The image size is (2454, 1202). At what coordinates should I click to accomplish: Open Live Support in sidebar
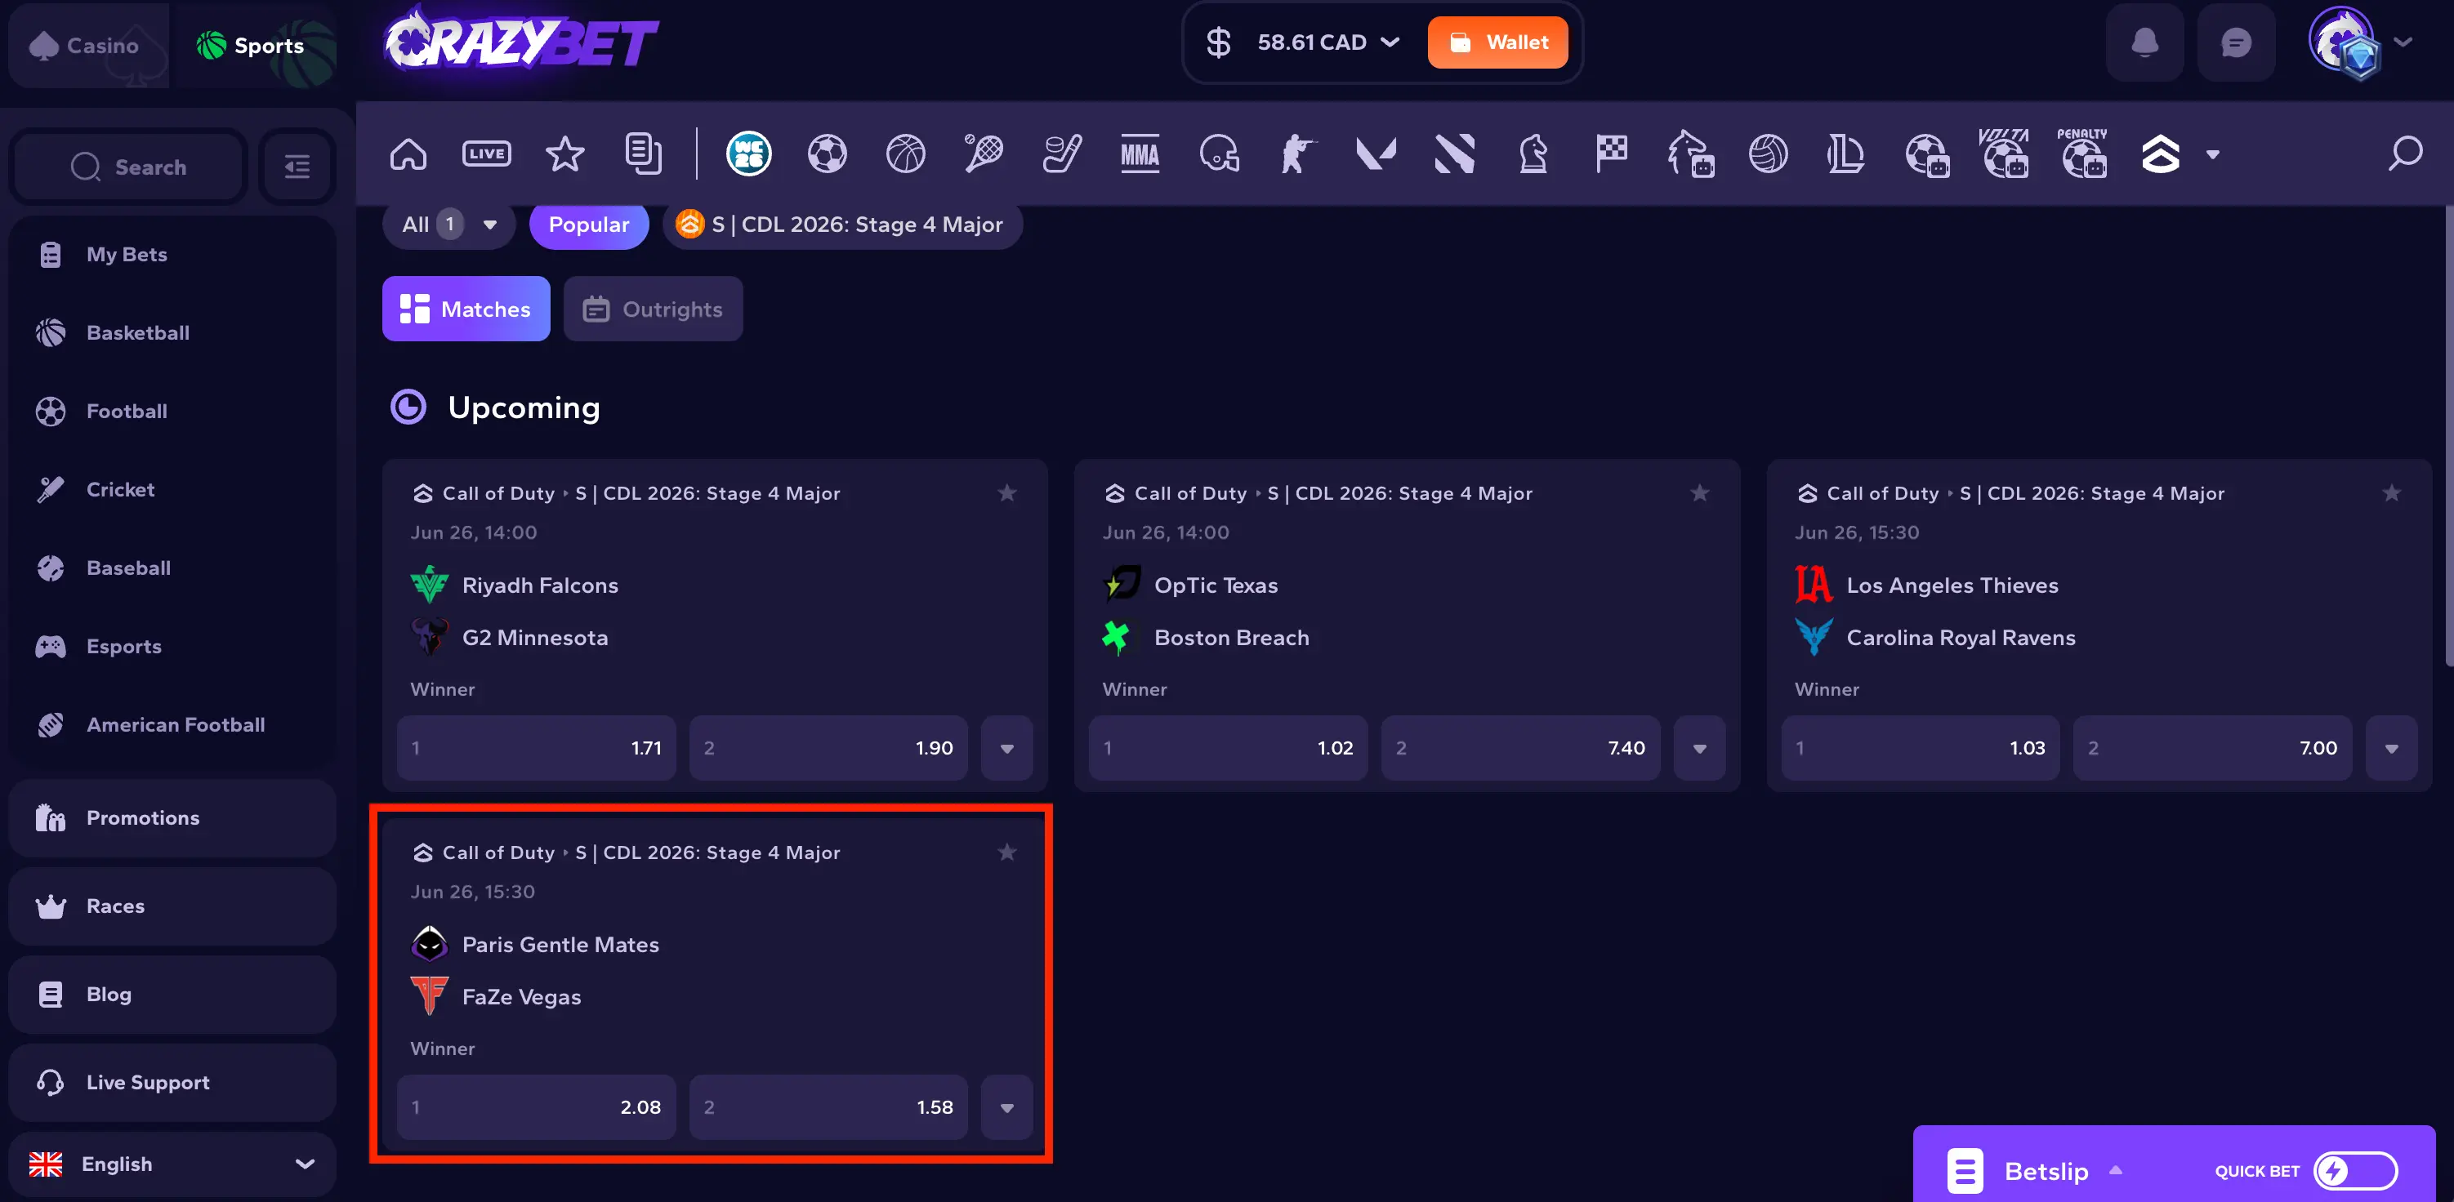point(172,1082)
